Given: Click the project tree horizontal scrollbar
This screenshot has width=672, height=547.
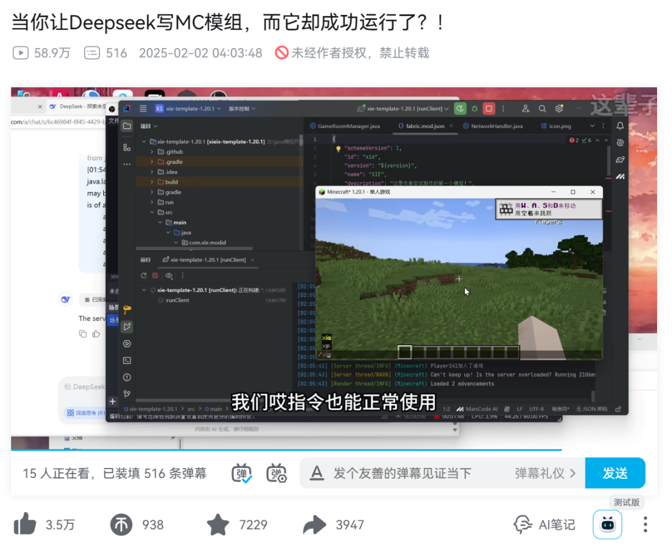Looking at the screenshot, I should [194, 248].
